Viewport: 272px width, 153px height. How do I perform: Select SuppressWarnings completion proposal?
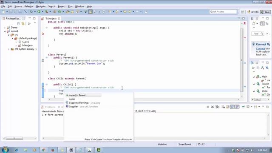pyautogui.click(x=83, y=103)
